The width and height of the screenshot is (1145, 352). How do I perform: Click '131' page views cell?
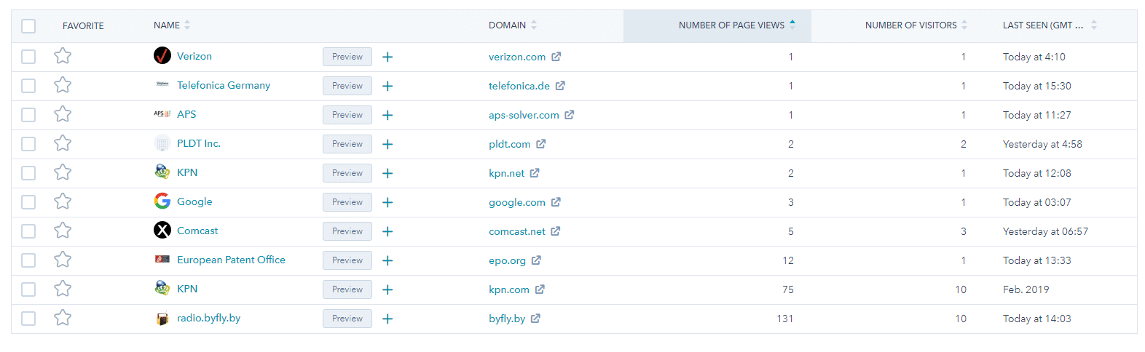[785, 319]
